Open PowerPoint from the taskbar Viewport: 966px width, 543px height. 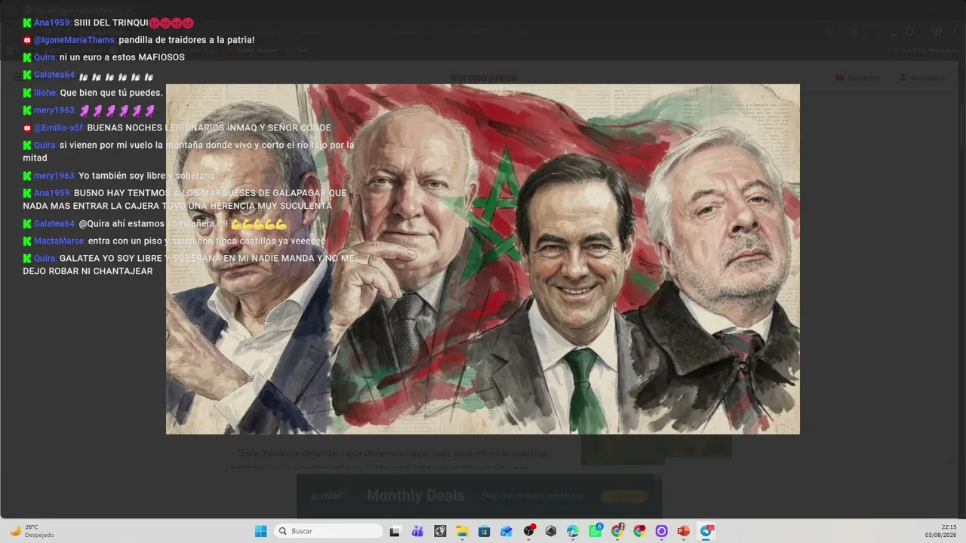[684, 531]
